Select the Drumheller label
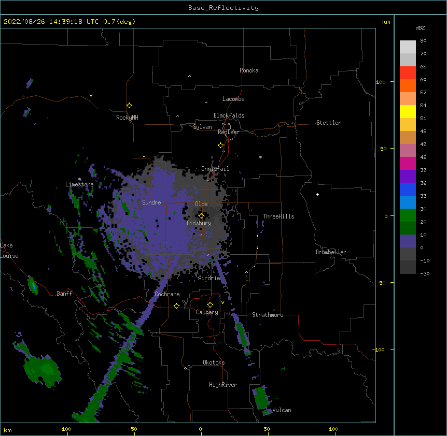 tap(331, 252)
